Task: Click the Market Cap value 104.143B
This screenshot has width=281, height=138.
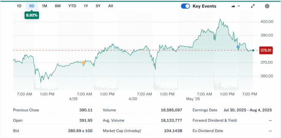Action: 173,131
